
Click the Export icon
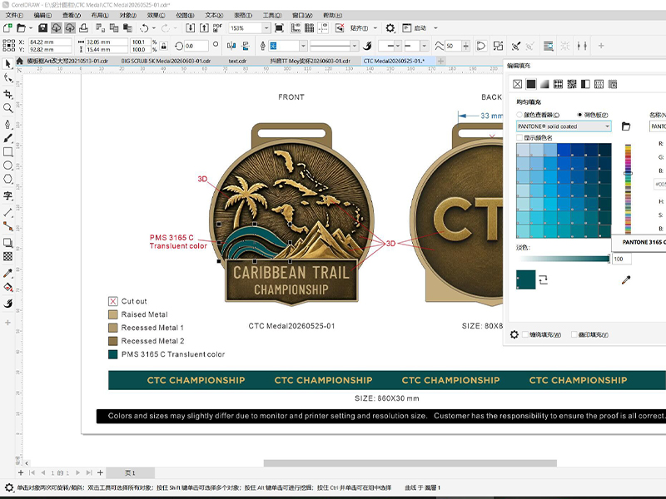tap(204, 28)
